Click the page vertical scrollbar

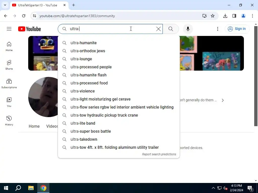click(256, 76)
